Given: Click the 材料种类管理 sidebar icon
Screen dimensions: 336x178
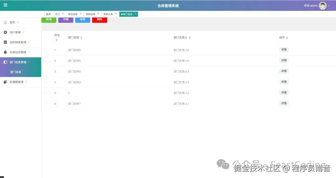Looking at the screenshot, I should pos(5,42).
